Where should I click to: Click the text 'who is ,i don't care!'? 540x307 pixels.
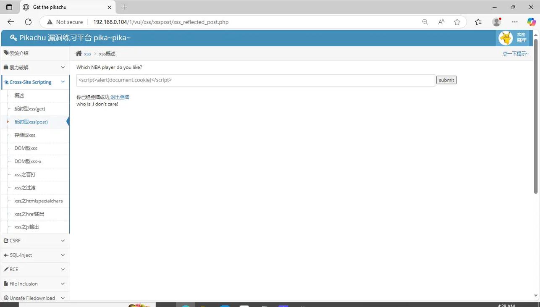point(97,104)
